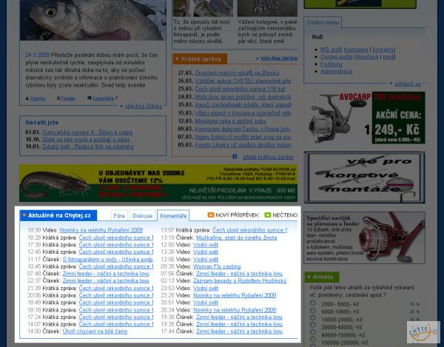Open the 09:35 Woman Fly casting video comment
Screen dimensions: 444x347
pos(217,266)
